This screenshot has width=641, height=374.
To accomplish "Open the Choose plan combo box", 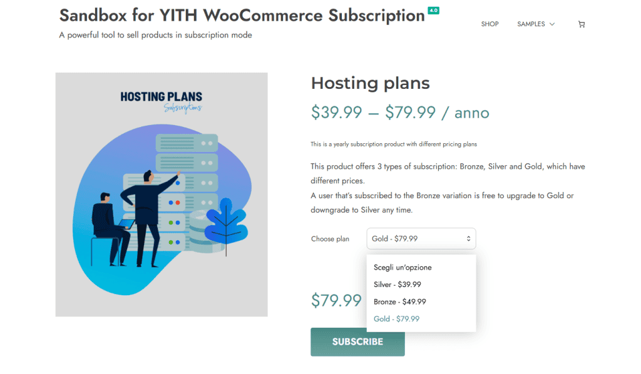I will pos(421,238).
